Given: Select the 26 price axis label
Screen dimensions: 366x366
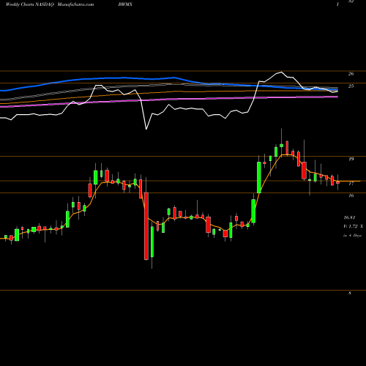Looking at the screenshot, I should (x=351, y=74).
